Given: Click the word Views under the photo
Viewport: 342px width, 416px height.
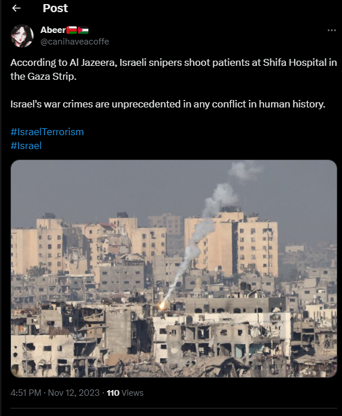Looking at the screenshot, I should [132, 393].
